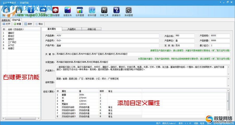Click the 产品价格 field showing 980
The height and width of the screenshot is (125, 235).
[x=185, y=36]
